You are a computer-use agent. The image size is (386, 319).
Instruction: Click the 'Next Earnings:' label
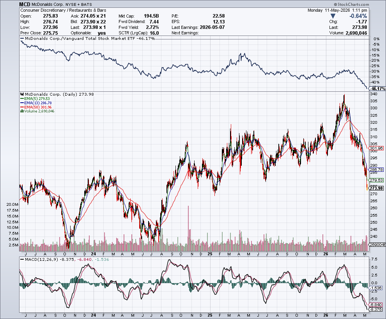[x=185, y=33]
